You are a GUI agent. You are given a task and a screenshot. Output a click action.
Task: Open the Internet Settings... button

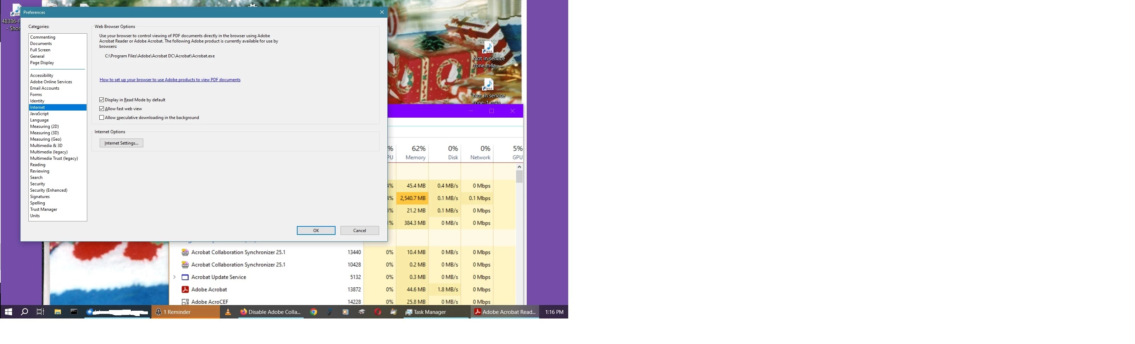tap(121, 143)
